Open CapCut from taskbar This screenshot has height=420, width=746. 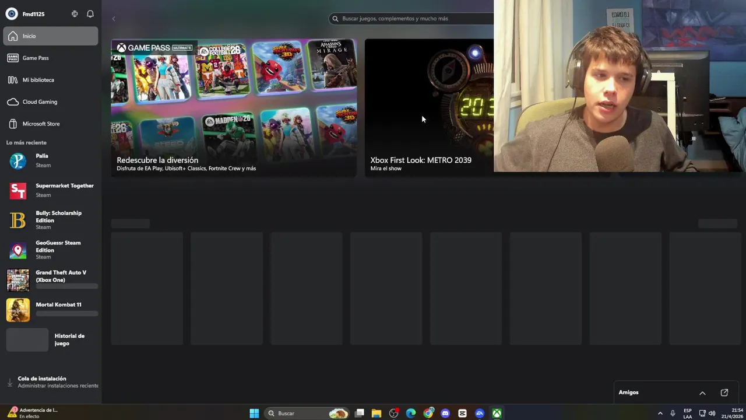462,413
